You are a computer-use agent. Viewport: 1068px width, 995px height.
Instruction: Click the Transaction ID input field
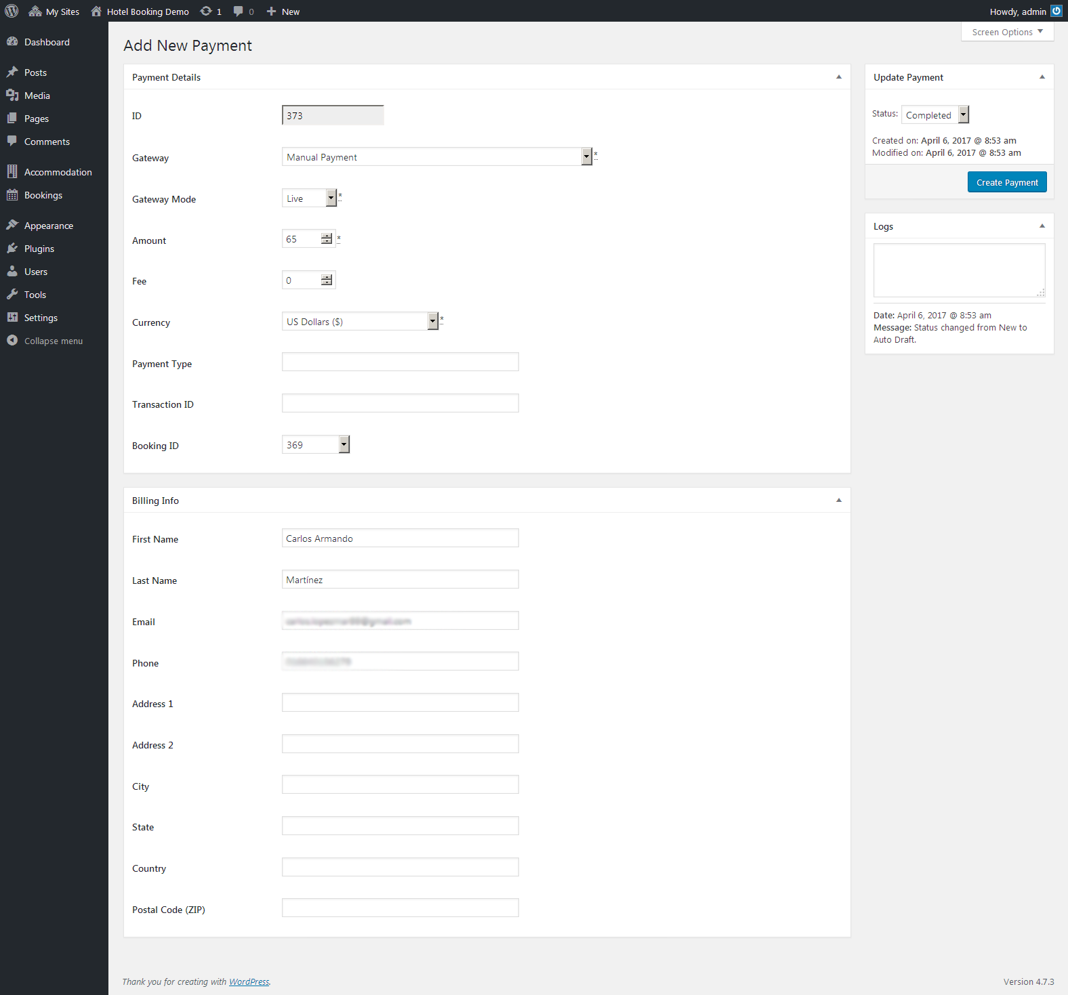(x=400, y=404)
